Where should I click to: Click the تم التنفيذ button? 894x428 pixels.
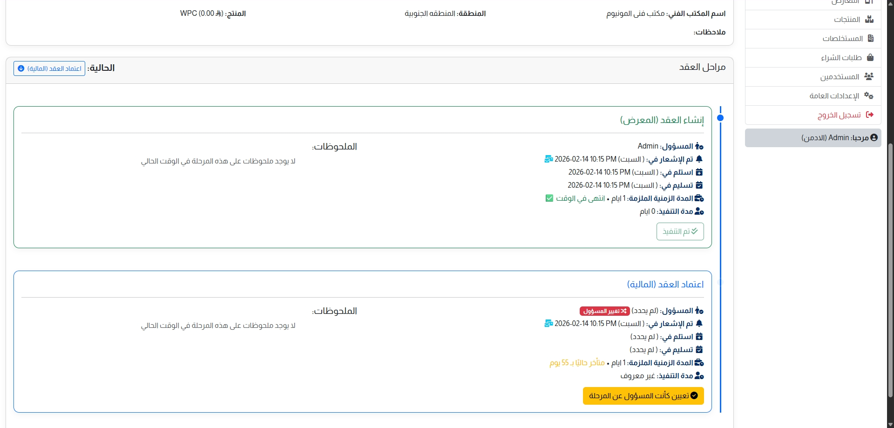(x=680, y=231)
